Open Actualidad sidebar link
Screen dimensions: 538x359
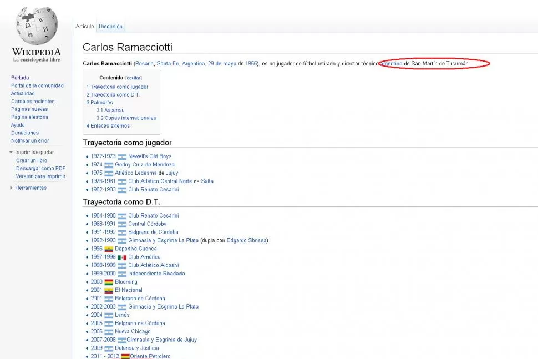(23, 93)
